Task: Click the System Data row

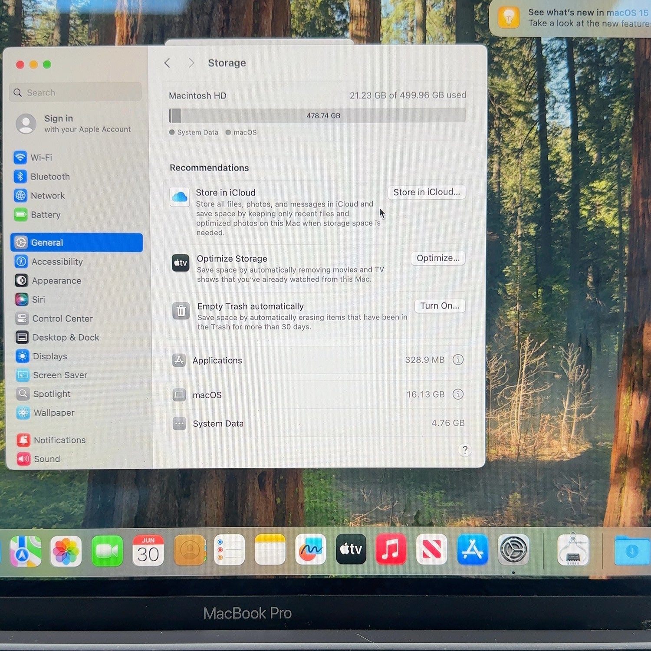Action: 318,423
